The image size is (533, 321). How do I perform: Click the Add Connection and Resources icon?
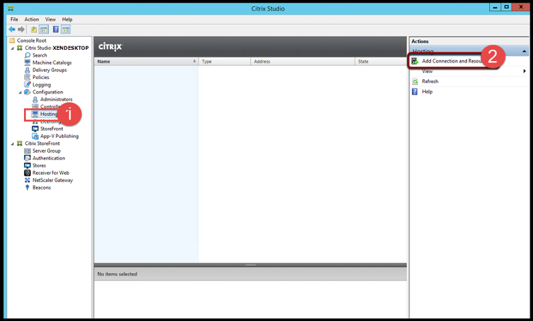coord(415,61)
